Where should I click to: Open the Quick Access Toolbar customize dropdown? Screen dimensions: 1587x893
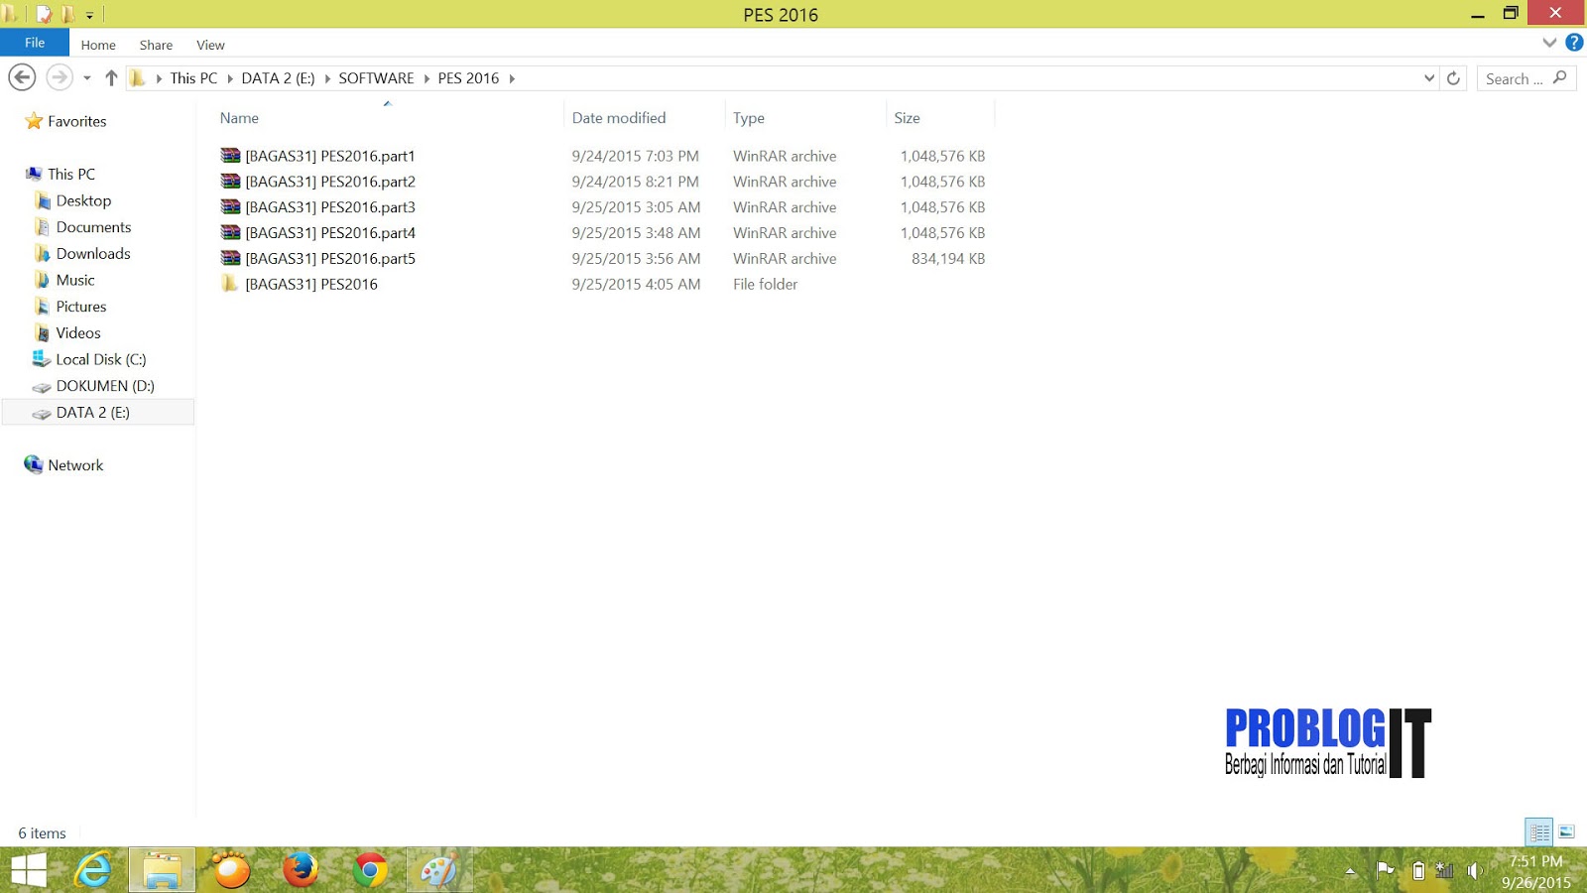coord(89,15)
